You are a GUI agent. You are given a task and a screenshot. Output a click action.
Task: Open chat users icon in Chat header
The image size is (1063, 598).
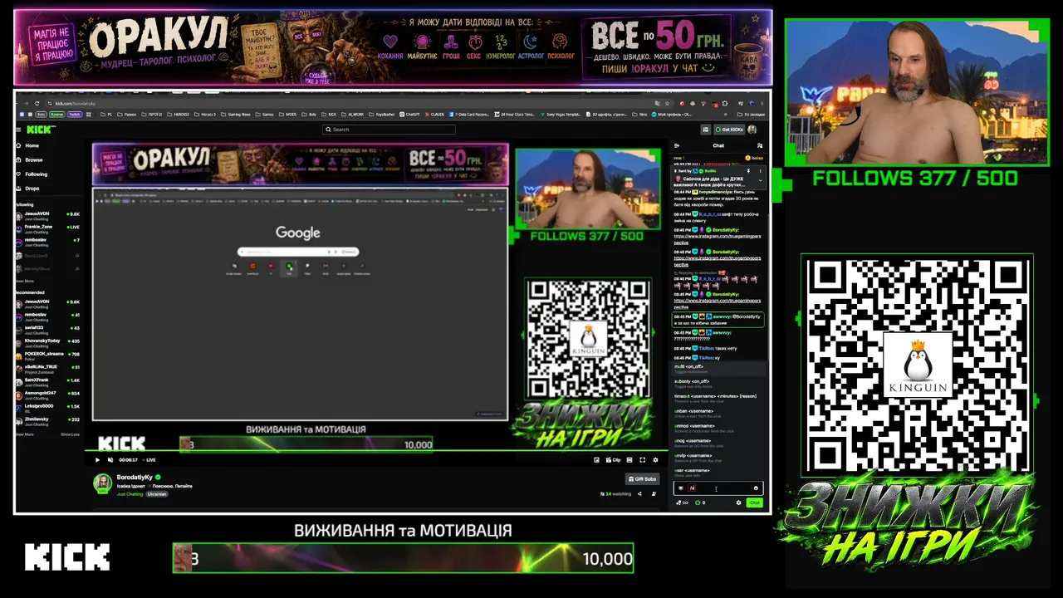[x=760, y=145]
